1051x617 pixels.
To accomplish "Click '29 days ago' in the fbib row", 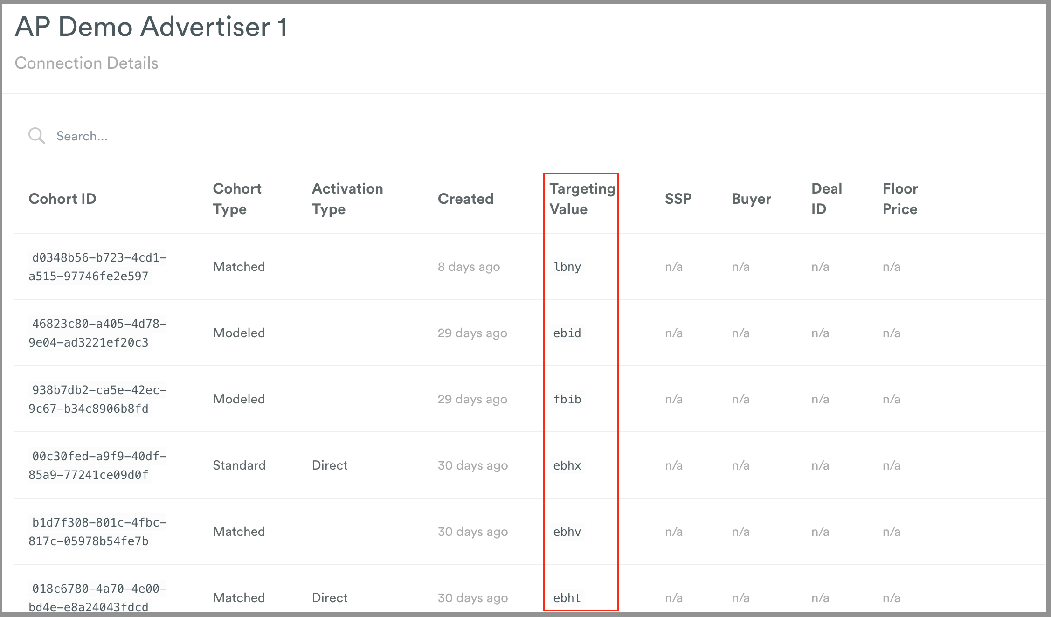I will pyautogui.click(x=472, y=399).
